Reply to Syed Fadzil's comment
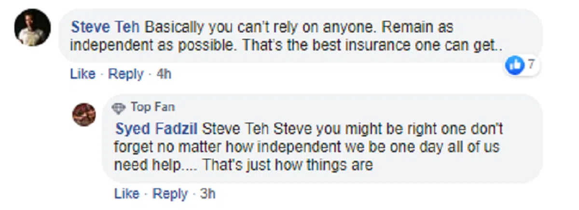 pyautogui.click(x=170, y=194)
